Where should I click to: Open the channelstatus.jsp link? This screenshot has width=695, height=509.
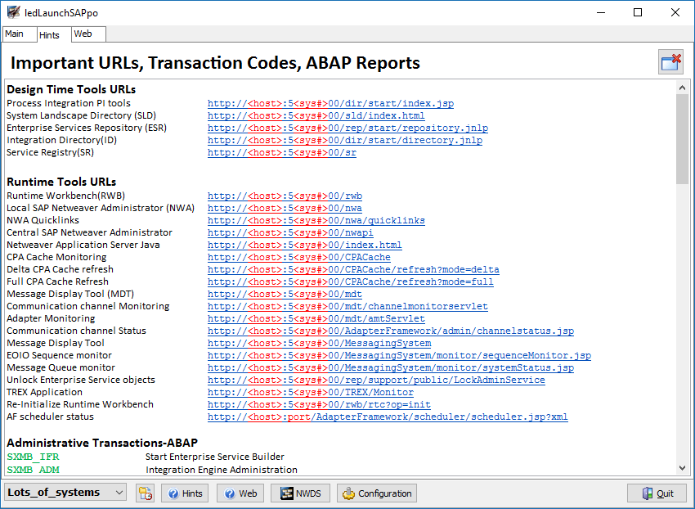tap(391, 331)
